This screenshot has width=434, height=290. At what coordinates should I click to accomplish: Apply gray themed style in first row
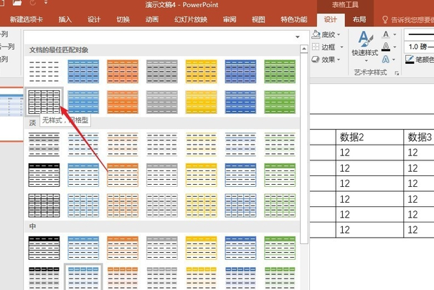[x=162, y=72]
